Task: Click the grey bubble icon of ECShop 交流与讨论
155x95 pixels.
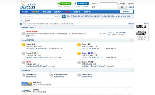Action: click(x=51, y=75)
